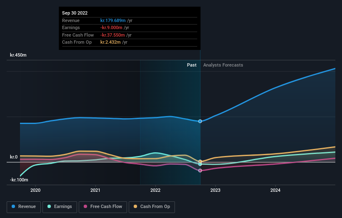
Task: Click the kr.179.689m revenue value
Action: coord(113,20)
